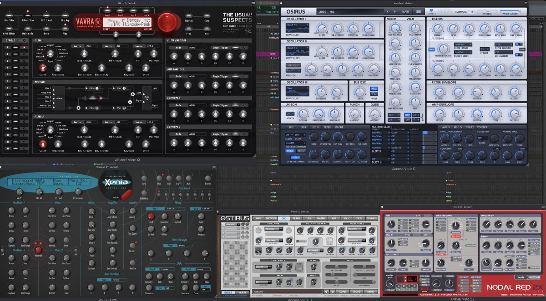Image resolution: width=546 pixels, height=301 pixels.
Task: Click next preset arrow in Ostirus footer
Action: (333, 291)
